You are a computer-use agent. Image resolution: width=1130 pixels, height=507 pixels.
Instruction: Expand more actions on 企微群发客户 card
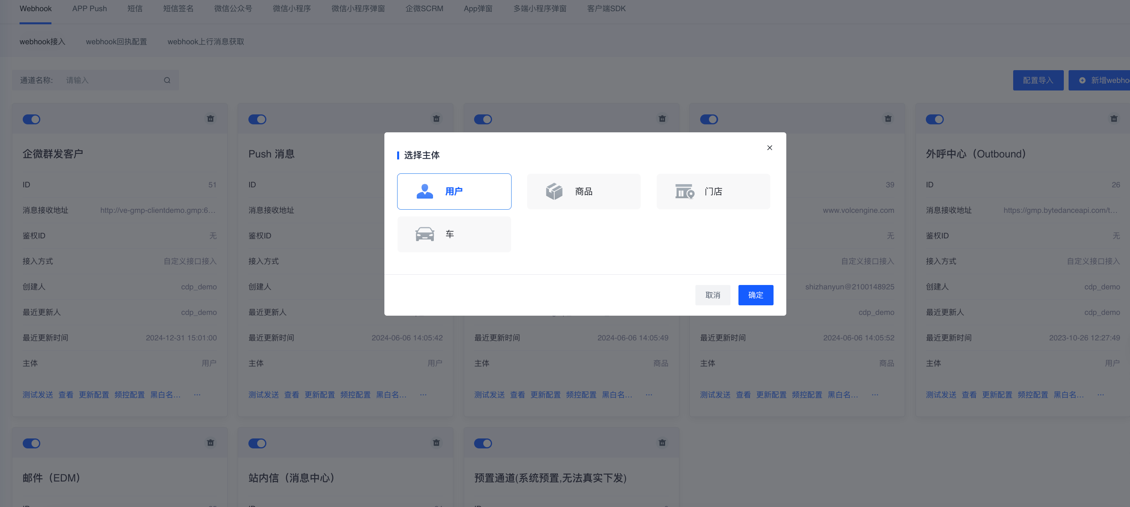point(197,395)
